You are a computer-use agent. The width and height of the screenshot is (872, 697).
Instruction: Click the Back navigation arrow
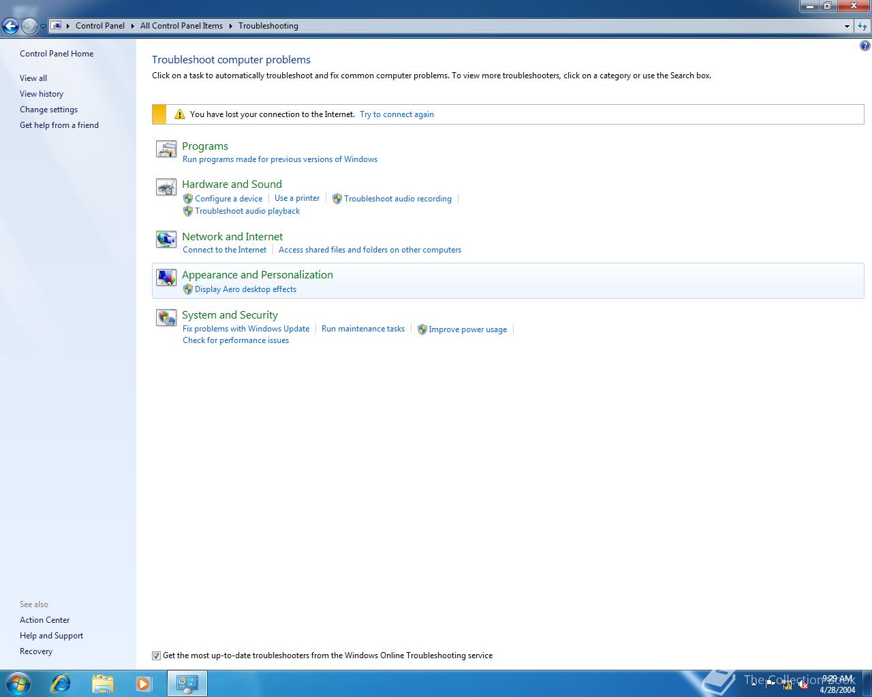coord(10,26)
